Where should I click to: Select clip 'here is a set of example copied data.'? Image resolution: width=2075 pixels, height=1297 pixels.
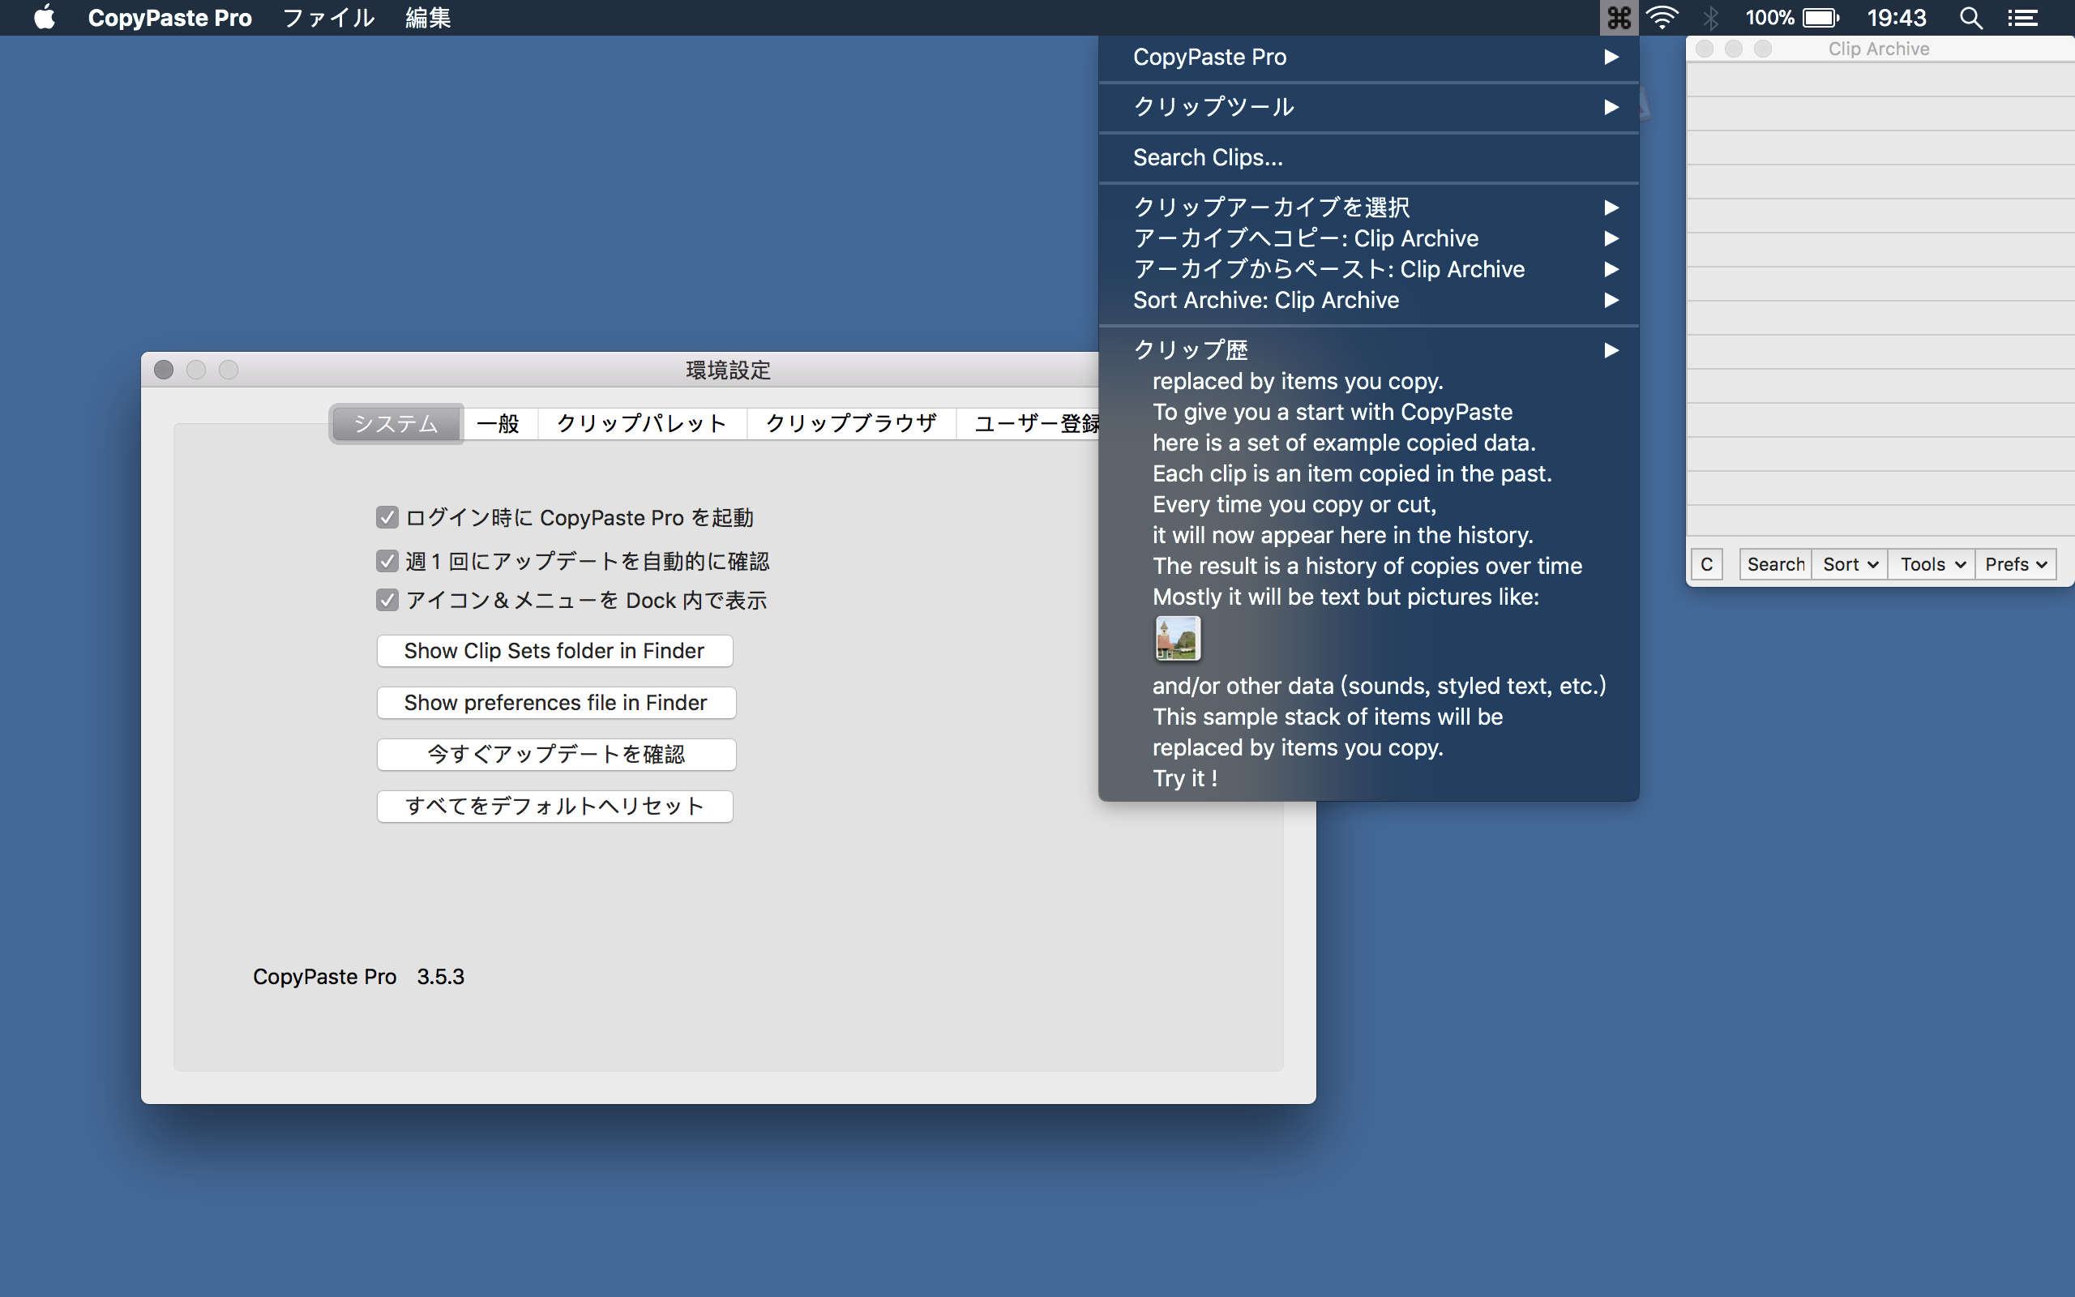pos(1368,443)
